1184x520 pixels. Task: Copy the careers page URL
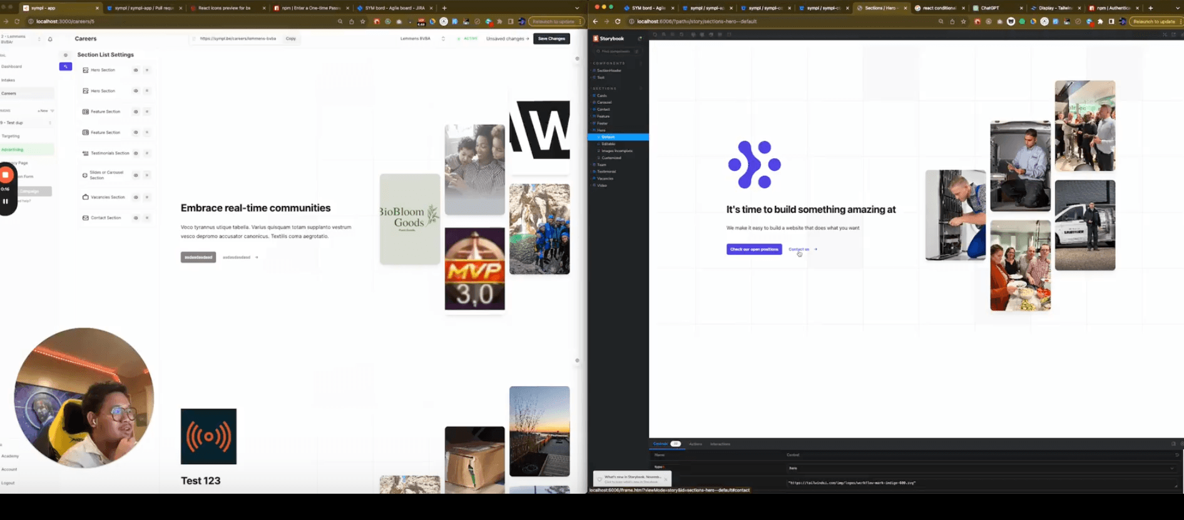(291, 39)
